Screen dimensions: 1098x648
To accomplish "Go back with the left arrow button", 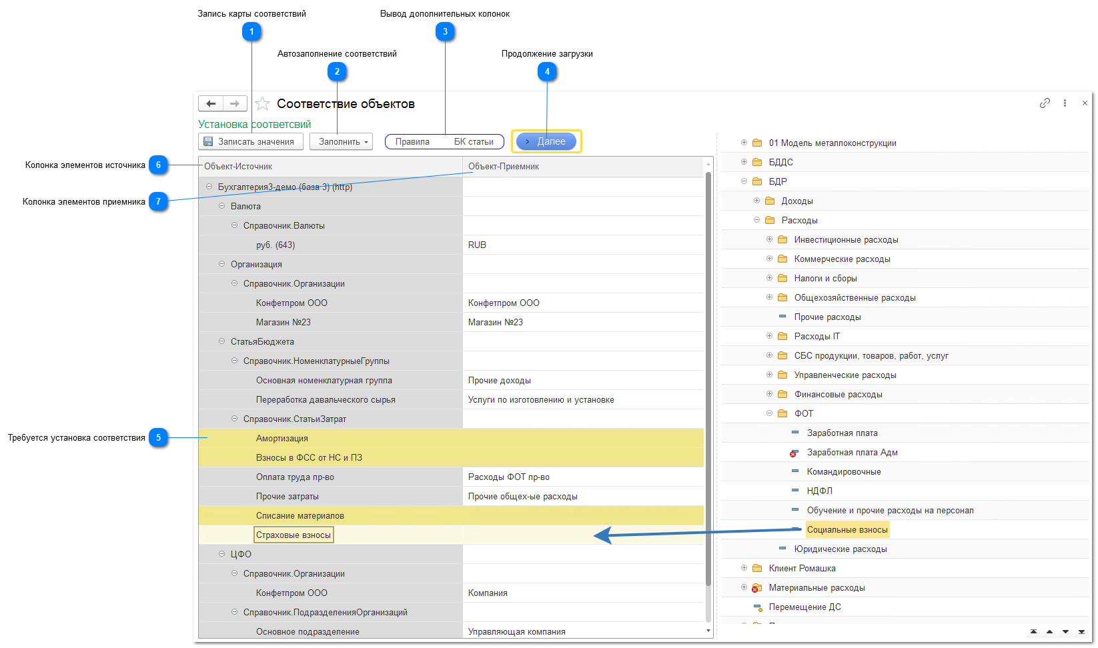I will click(211, 103).
